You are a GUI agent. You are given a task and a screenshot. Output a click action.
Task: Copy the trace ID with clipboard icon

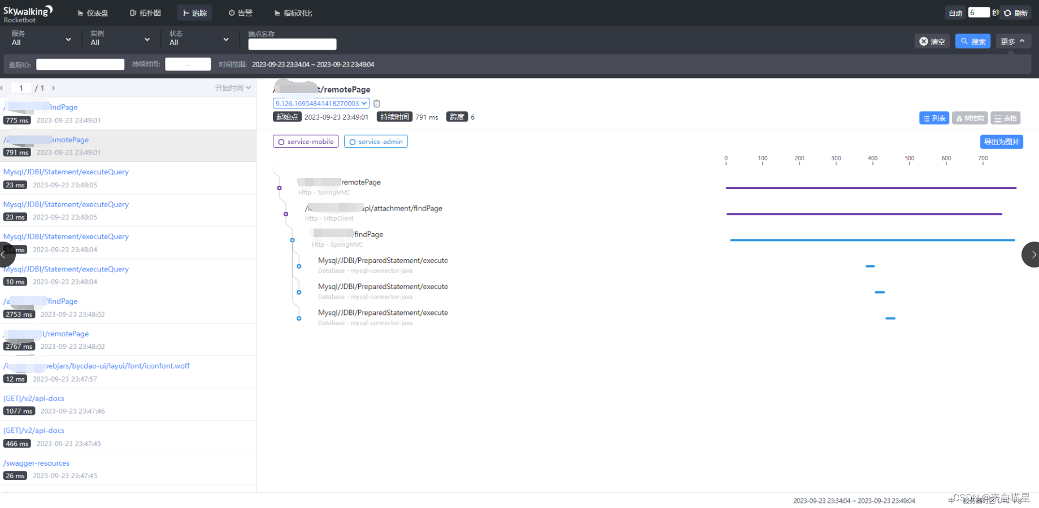[377, 103]
